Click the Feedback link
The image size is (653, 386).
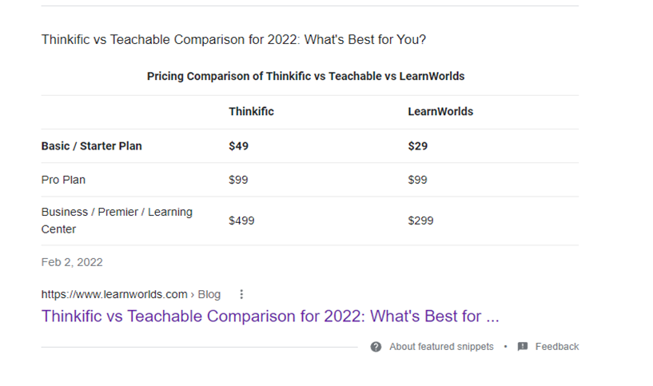(557, 347)
